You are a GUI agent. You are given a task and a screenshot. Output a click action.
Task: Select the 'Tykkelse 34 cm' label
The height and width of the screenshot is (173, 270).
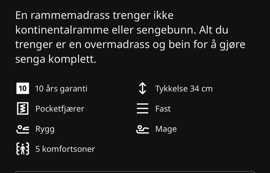point(184,89)
